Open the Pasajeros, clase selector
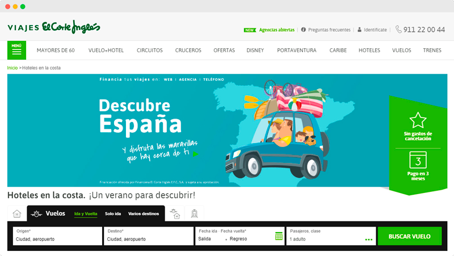 click(x=331, y=236)
